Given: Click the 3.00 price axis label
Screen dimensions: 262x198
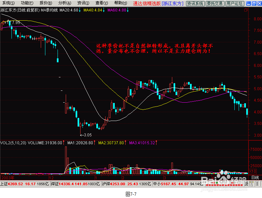Looking at the screenshot, I should coord(257,135).
